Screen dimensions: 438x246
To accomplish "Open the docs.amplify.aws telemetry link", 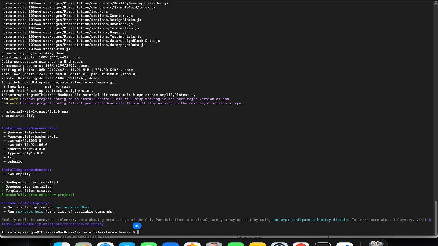I will pyautogui.click(x=53, y=224).
